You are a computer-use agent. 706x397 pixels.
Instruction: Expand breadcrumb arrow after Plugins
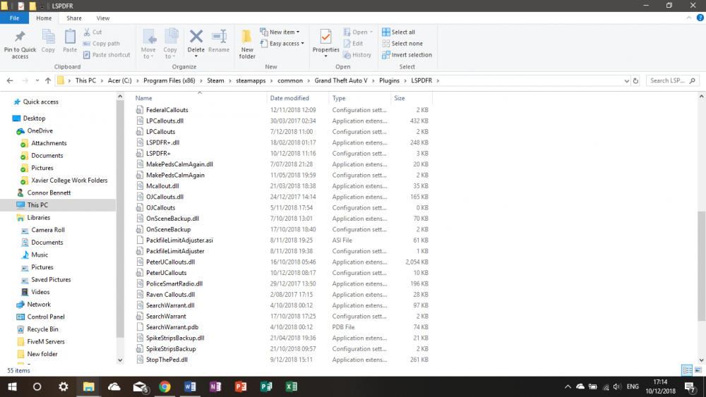pyautogui.click(x=405, y=81)
